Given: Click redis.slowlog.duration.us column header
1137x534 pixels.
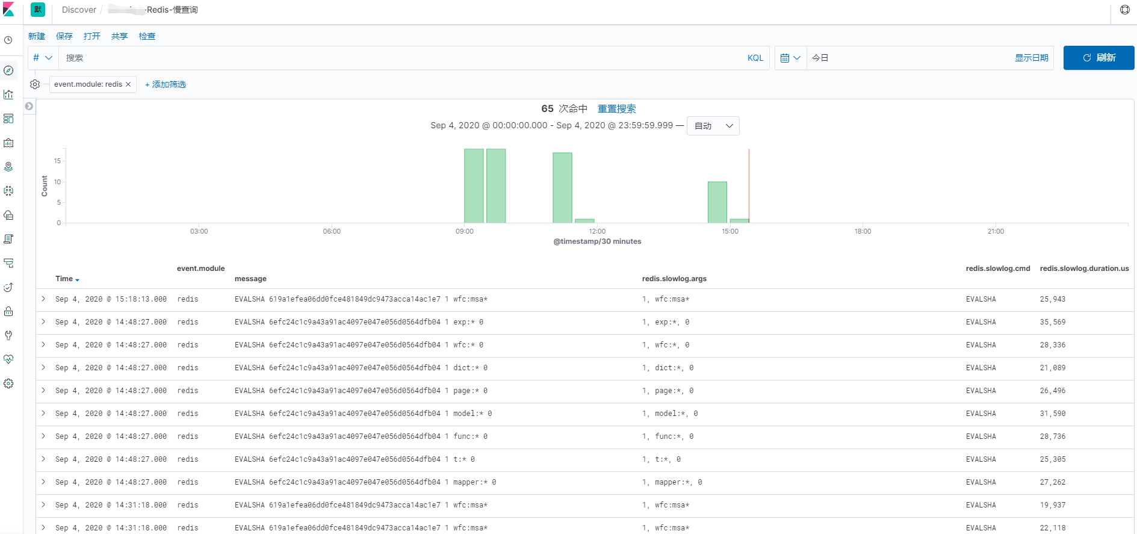Looking at the screenshot, I should pyautogui.click(x=1085, y=269).
